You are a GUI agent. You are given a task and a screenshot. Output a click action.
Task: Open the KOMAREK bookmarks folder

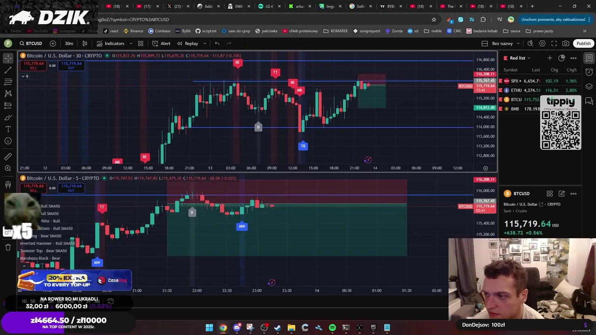[x=335, y=31]
